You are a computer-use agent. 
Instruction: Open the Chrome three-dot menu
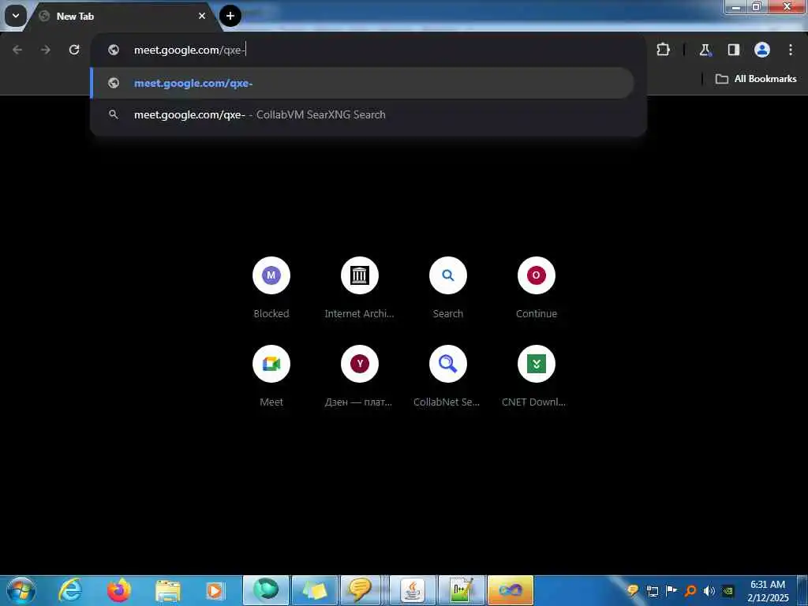(x=791, y=50)
